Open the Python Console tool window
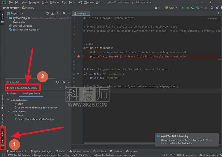 (79, 151)
